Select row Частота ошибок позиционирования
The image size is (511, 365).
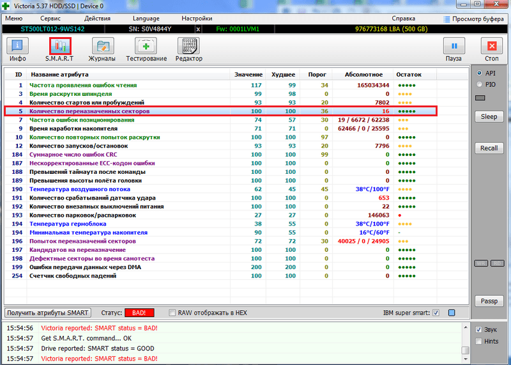point(220,120)
